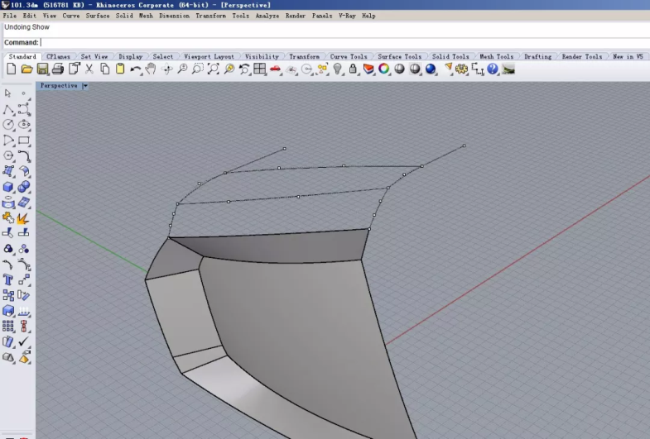This screenshot has height=439, width=650.
Task: Open the Surface menu
Action: [x=97, y=16]
